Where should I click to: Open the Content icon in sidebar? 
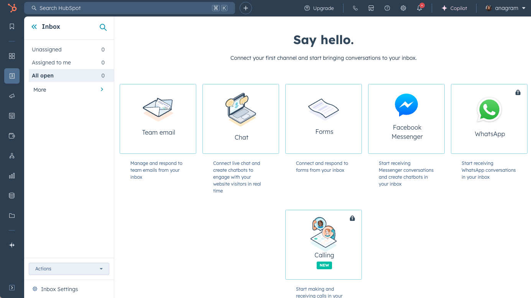[x=12, y=116]
